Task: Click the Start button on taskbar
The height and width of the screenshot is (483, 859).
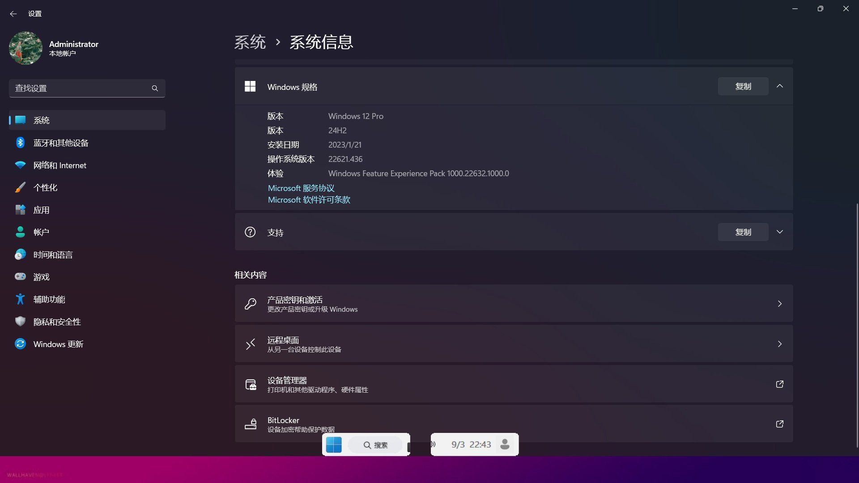Action: (334, 445)
